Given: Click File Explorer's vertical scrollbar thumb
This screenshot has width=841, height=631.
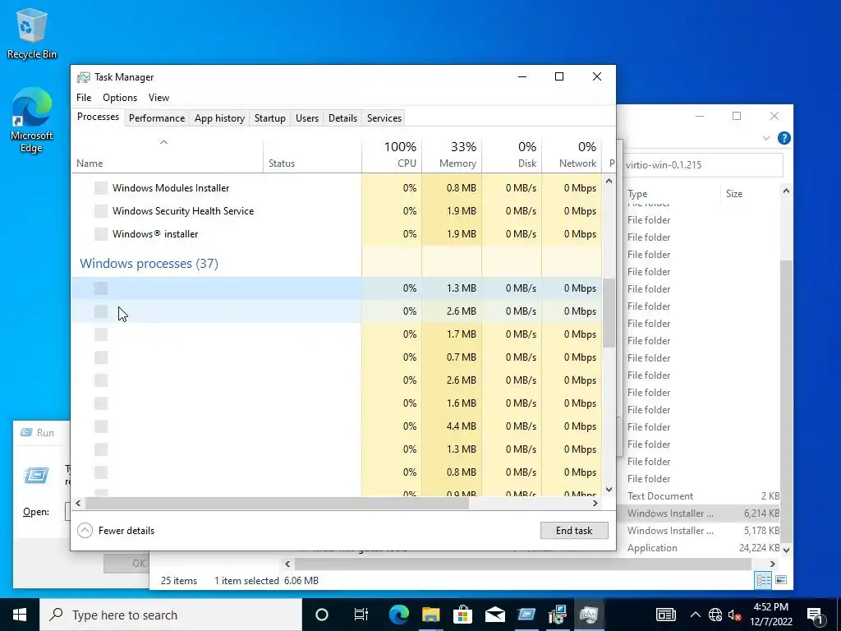Looking at the screenshot, I should coord(786,401).
